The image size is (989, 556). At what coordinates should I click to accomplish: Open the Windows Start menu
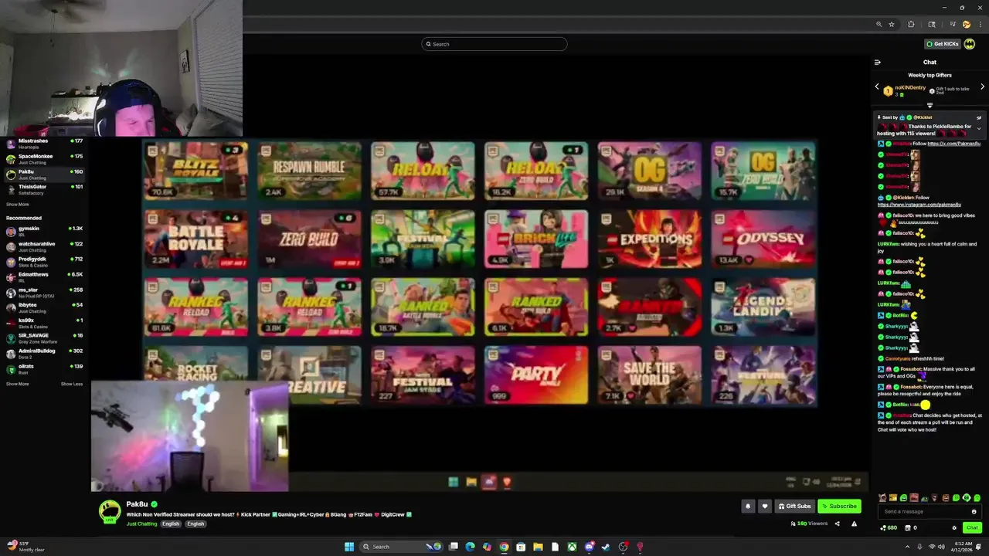(x=349, y=547)
